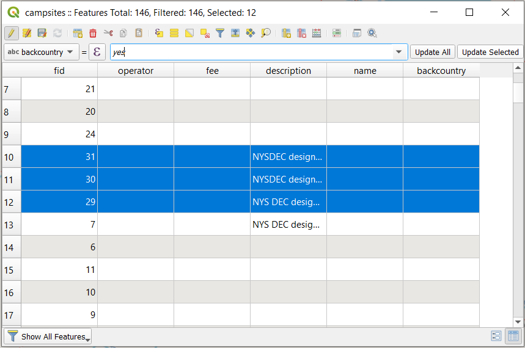The image size is (525, 348).
Task: Delete selected features with the red trash icon
Action: point(93,33)
